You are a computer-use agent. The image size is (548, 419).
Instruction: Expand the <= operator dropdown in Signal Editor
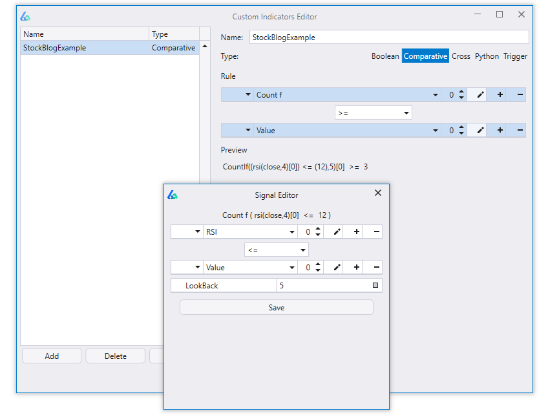[x=302, y=250]
